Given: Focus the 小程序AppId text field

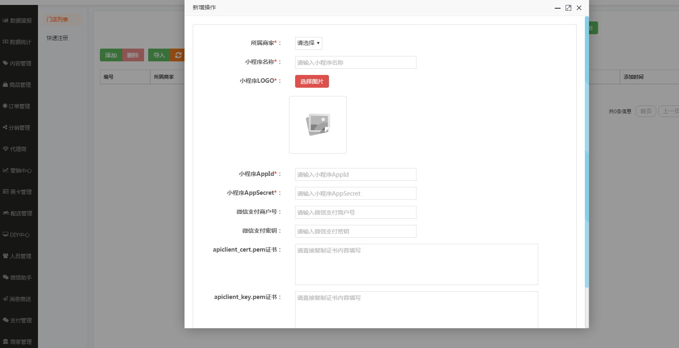Looking at the screenshot, I should pos(355,175).
